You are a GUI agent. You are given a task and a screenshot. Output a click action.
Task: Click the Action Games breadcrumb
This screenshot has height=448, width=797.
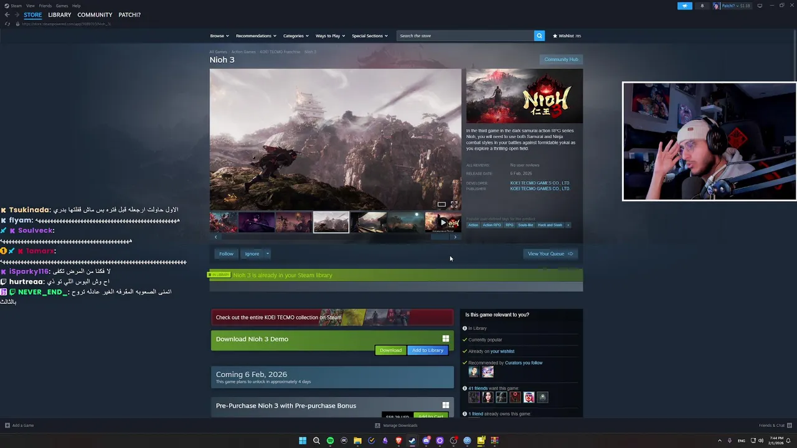pyautogui.click(x=243, y=52)
